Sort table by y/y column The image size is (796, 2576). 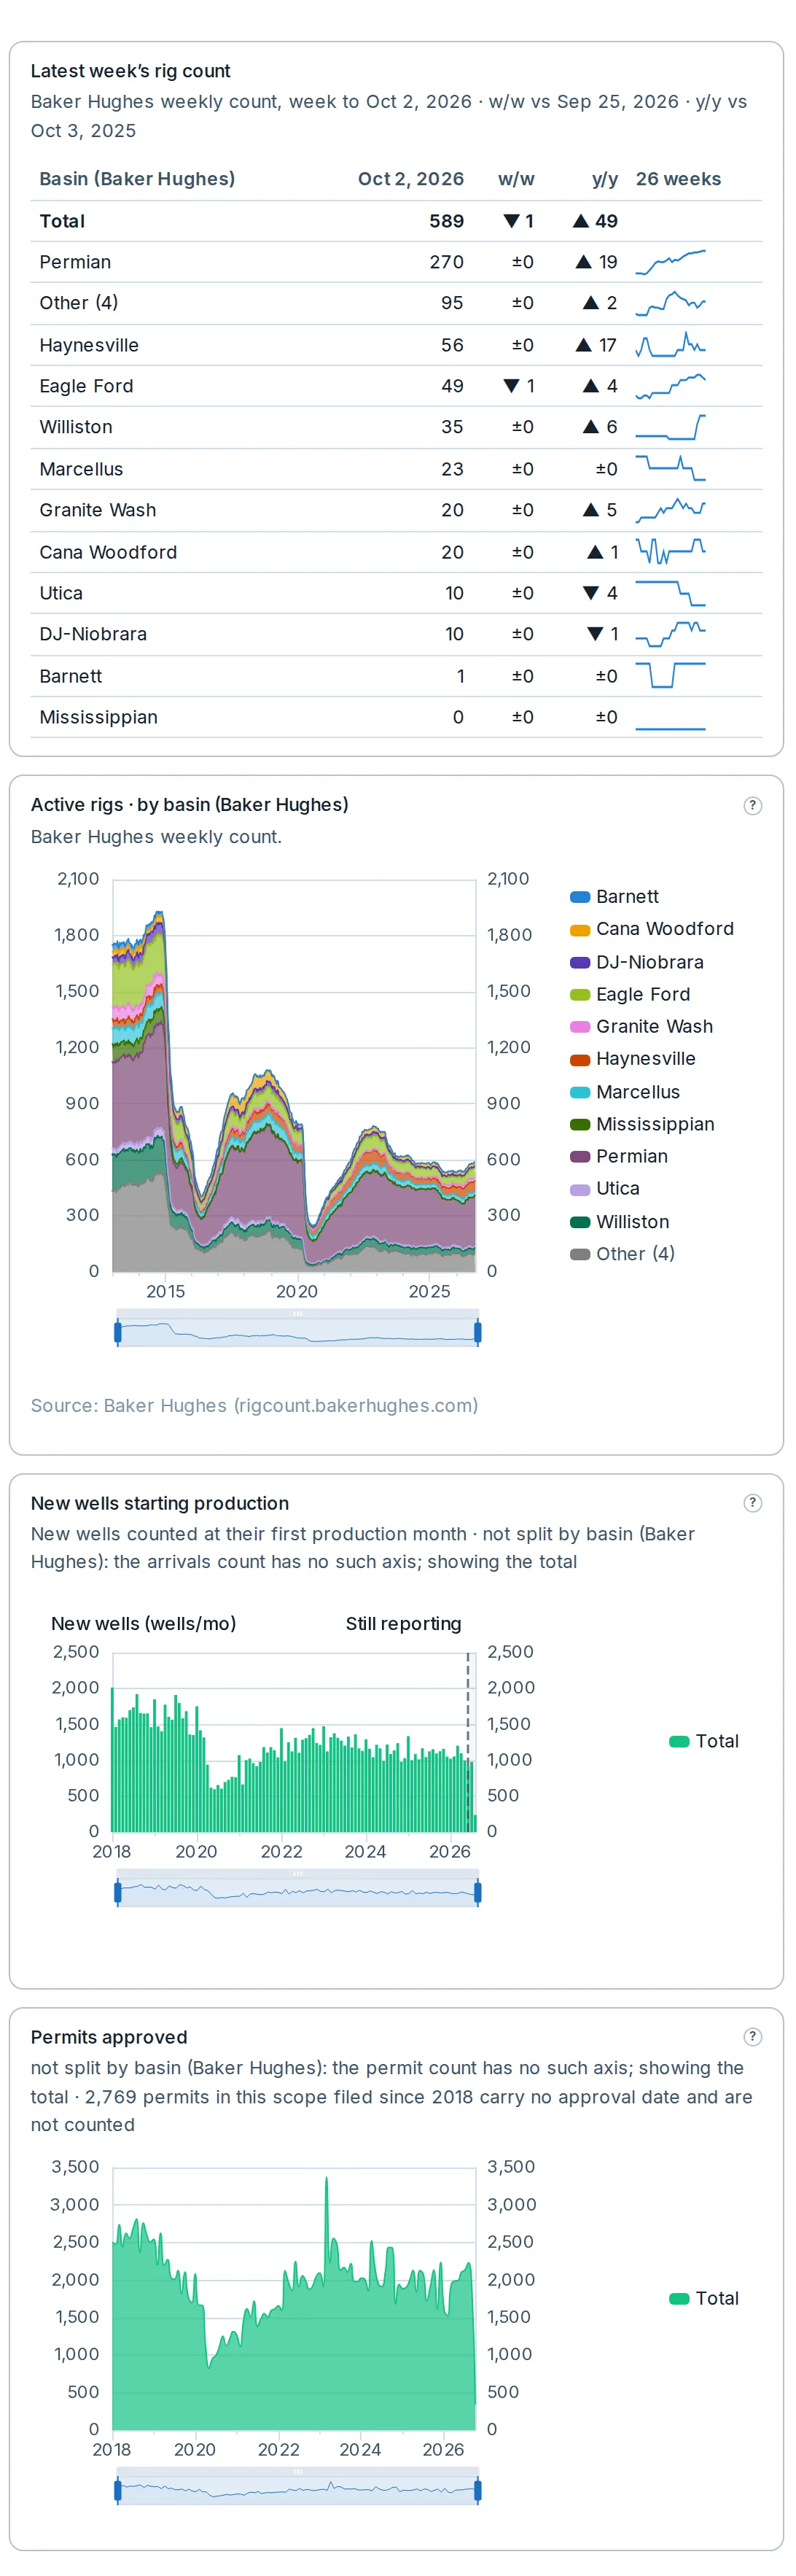(605, 179)
